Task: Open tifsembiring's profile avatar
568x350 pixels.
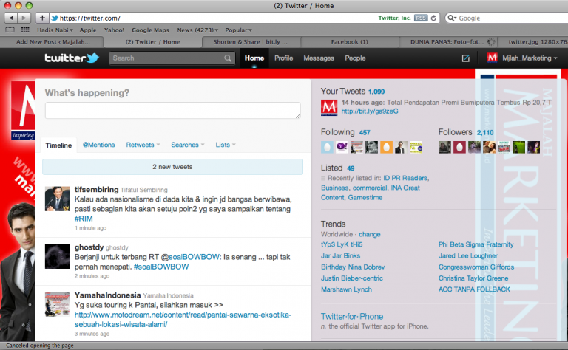Action: tap(58, 199)
